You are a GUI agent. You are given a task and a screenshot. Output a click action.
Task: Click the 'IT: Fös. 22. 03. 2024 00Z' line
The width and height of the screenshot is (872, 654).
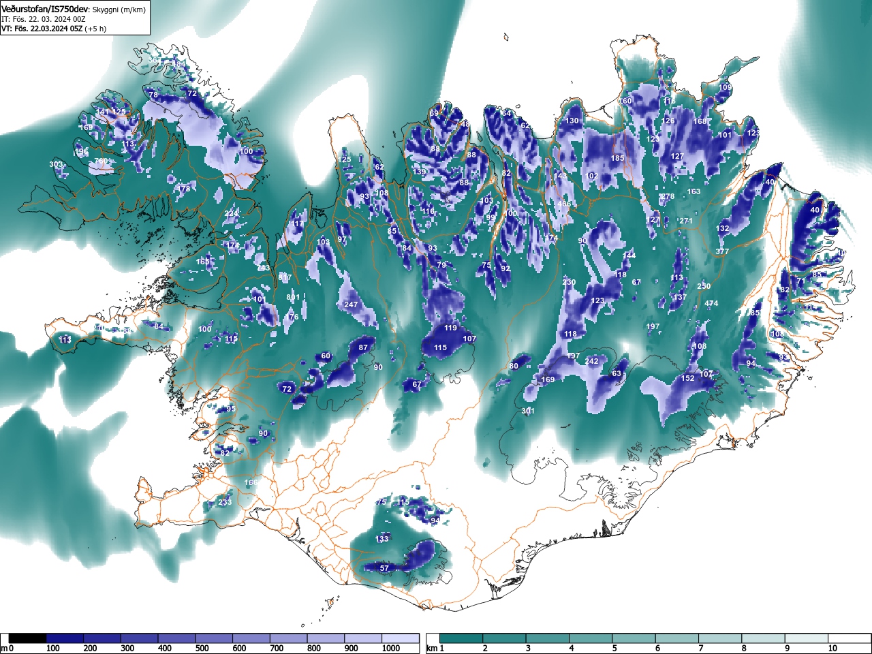point(42,19)
